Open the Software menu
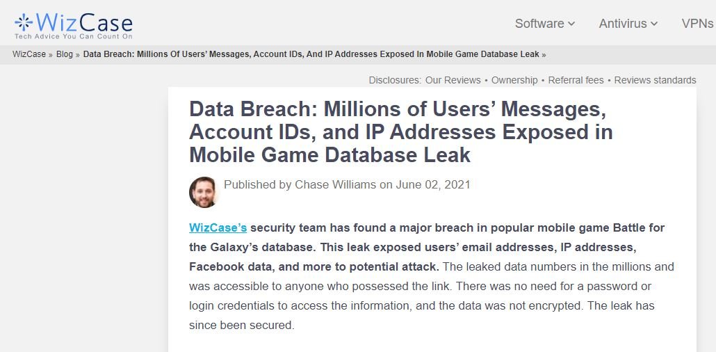716x352 pixels. pos(545,24)
